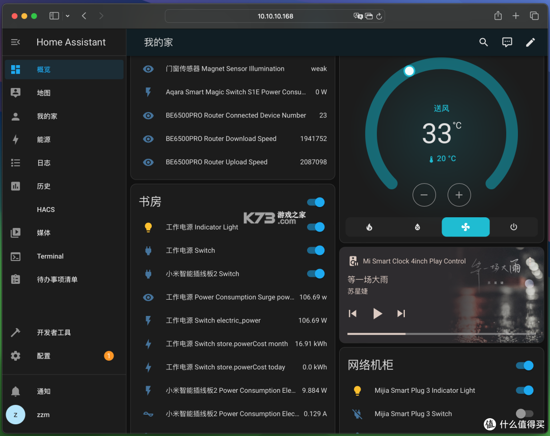Open 能源 energy page
This screenshot has width=550, height=436.
tap(64, 139)
